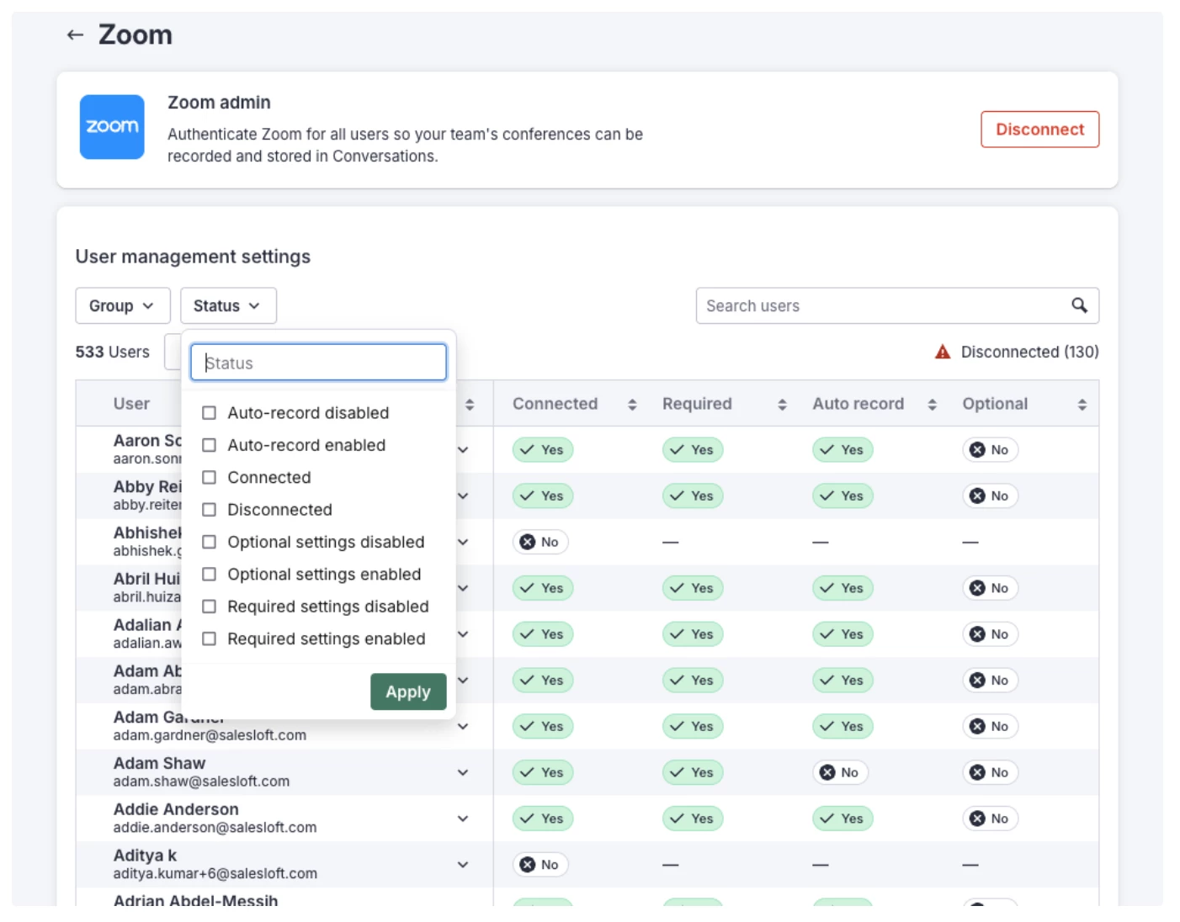Click Optional No badge for Adam Shaw
1180x922 pixels.
coord(990,772)
